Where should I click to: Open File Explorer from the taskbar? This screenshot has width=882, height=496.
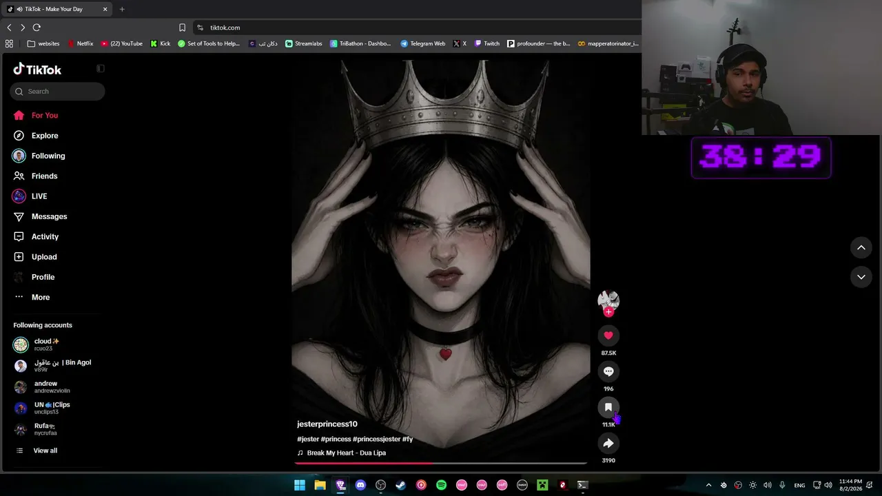tap(320, 485)
